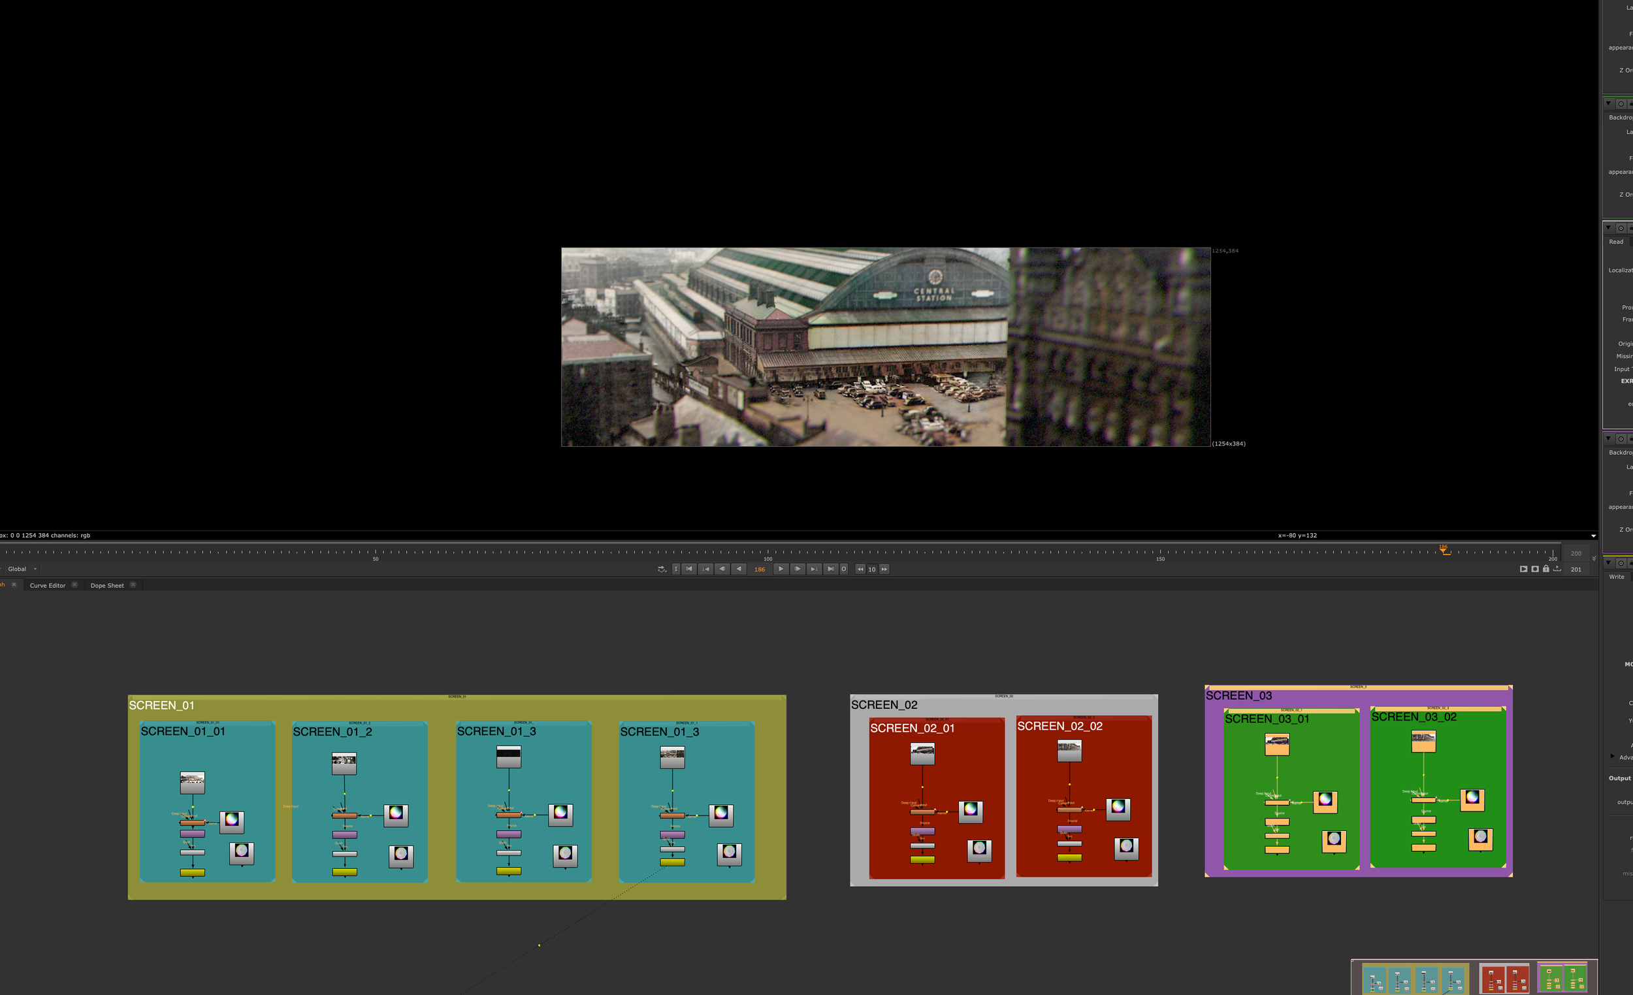Jump to the first frame button
Screen dimensions: 1633x995
(x=689, y=569)
